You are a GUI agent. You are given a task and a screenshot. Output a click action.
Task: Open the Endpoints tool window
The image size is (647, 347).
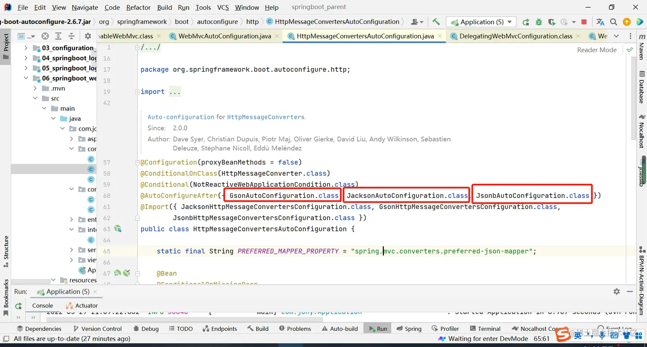click(x=220, y=329)
